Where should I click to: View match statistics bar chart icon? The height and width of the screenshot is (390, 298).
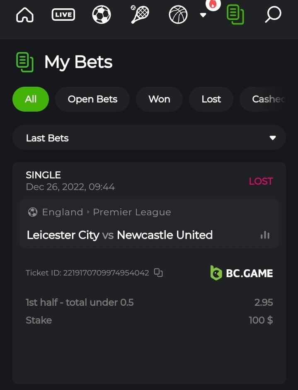[x=265, y=235]
